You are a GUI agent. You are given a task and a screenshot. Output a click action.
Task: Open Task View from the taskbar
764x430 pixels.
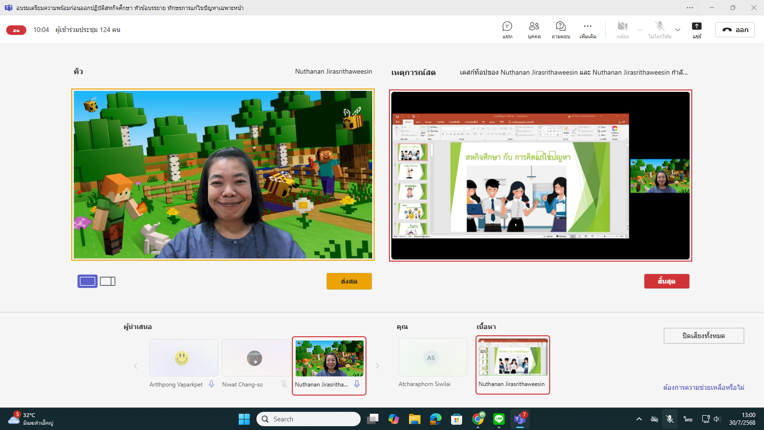(373, 419)
